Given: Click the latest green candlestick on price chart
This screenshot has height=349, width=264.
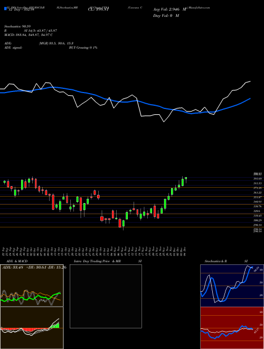Looking at the screenshot, I should pos(186,178).
